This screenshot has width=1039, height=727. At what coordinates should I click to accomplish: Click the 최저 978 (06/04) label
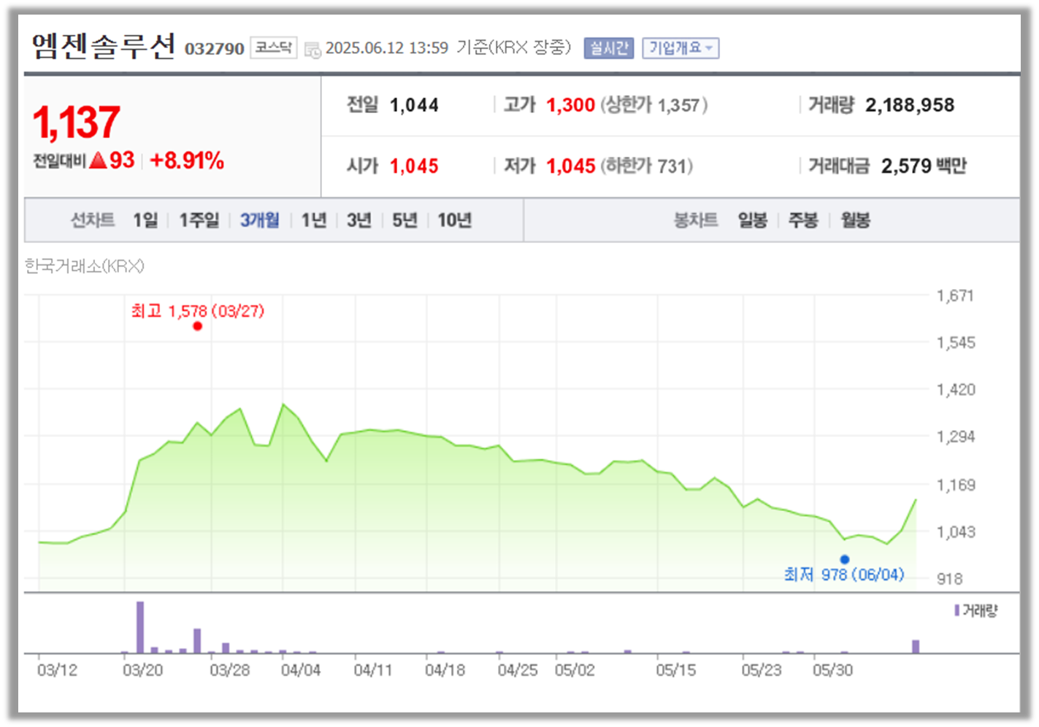pyautogui.click(x=844, y=574)
